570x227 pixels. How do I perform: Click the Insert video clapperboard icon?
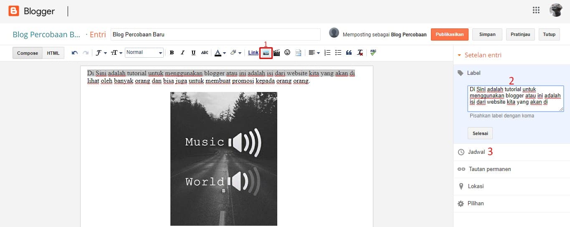pyautogui.click(x=276, y=53)
